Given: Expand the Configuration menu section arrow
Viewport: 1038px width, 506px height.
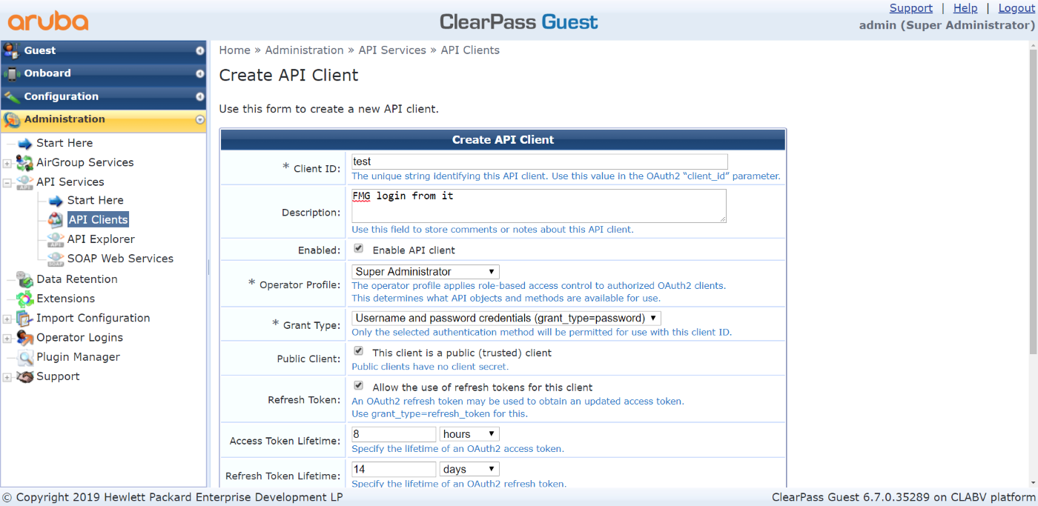Looking at the screenshot, I should [x=199, y=97].
